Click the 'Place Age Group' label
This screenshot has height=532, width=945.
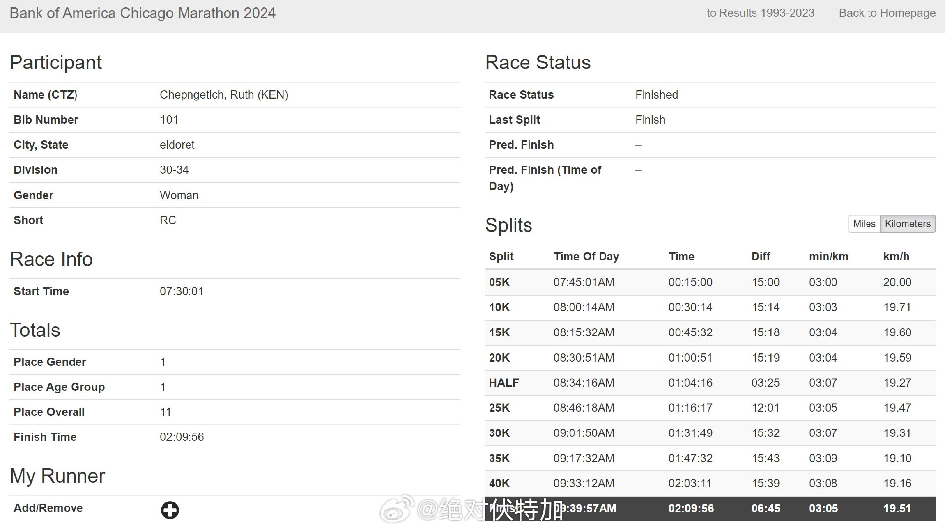tap(59, 387)
